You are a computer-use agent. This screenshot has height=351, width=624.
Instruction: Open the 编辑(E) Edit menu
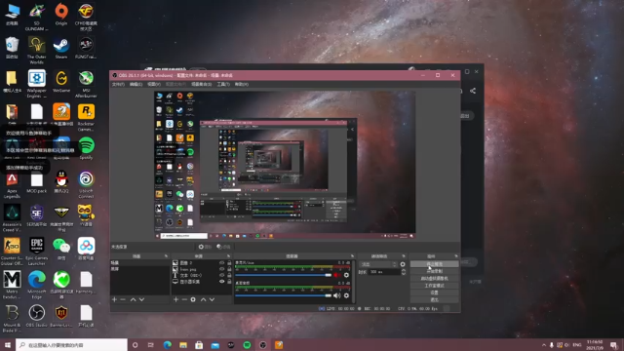136,85
